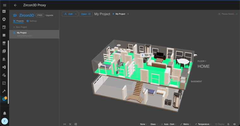Click the Replay control in bottom bar
The height and width of the screenshot is (126, 240).
[x=219, y=124]
